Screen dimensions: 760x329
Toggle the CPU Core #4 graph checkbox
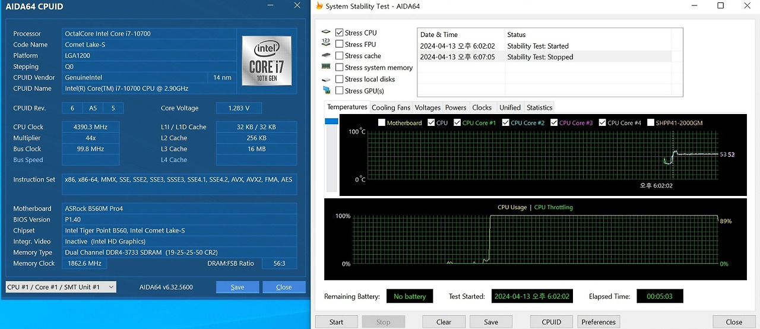(602, 123)
